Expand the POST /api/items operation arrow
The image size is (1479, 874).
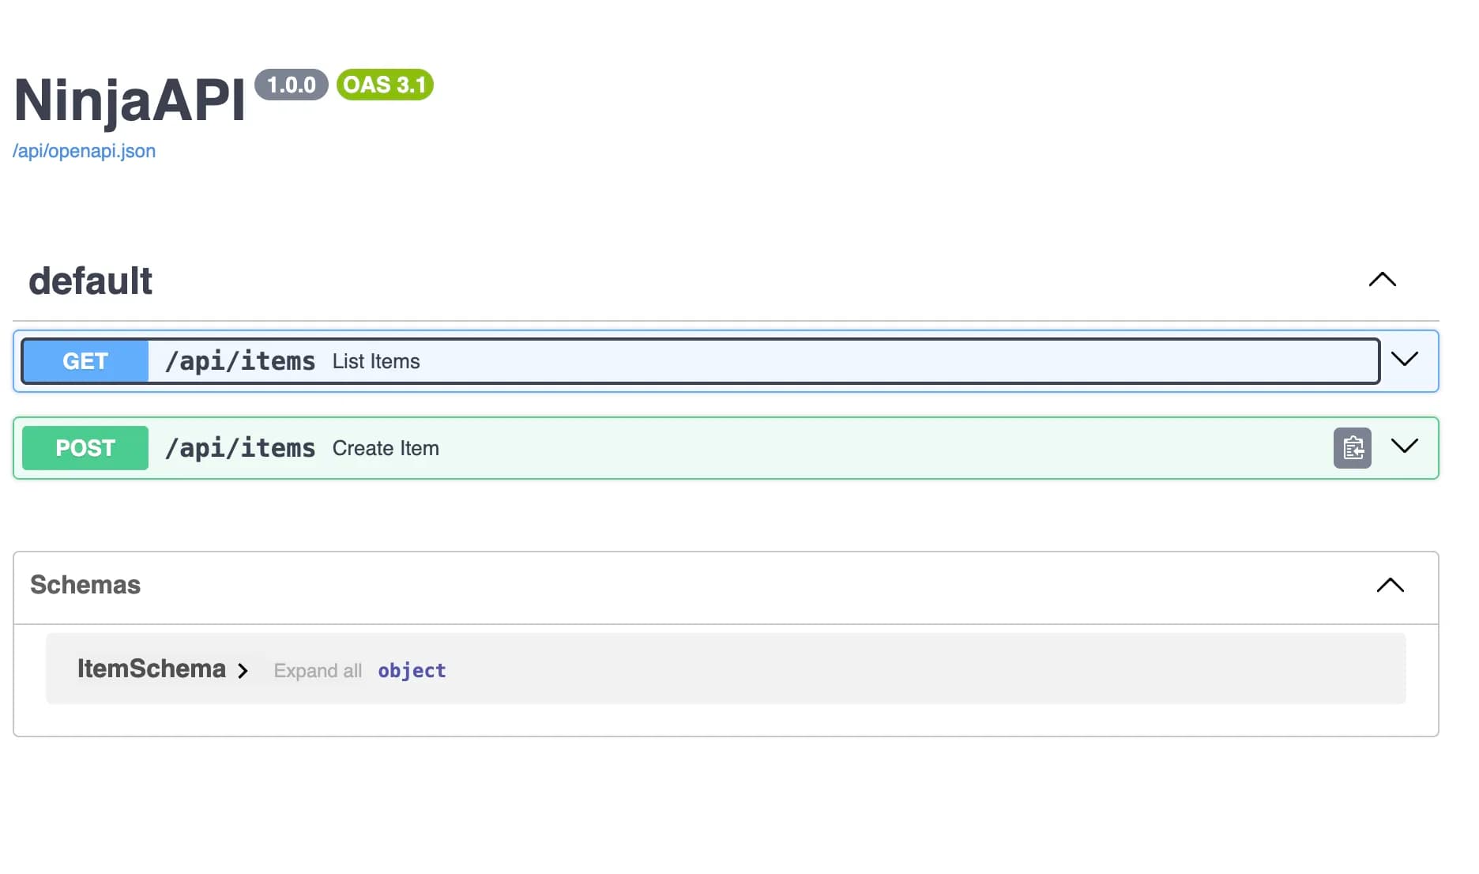pyautogui.click(x=1404, y=446)
